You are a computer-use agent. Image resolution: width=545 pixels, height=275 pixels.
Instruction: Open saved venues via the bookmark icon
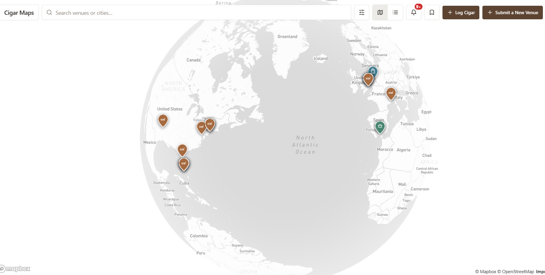click(x=432, y=12)
